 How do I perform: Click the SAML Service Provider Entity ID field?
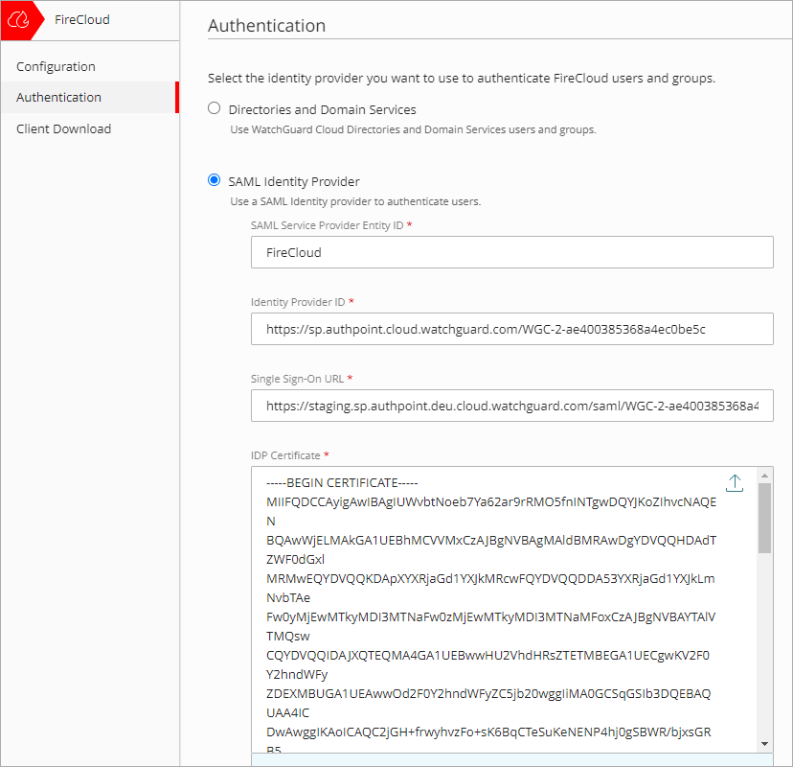pyautogui.click(x=511, y=252)
